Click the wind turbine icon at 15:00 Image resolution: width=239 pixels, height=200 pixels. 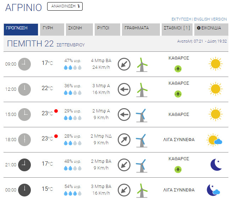141,115
